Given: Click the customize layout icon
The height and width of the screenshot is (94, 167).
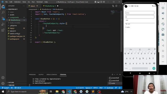Looking at the screenshot, I should tap(104, 2).
